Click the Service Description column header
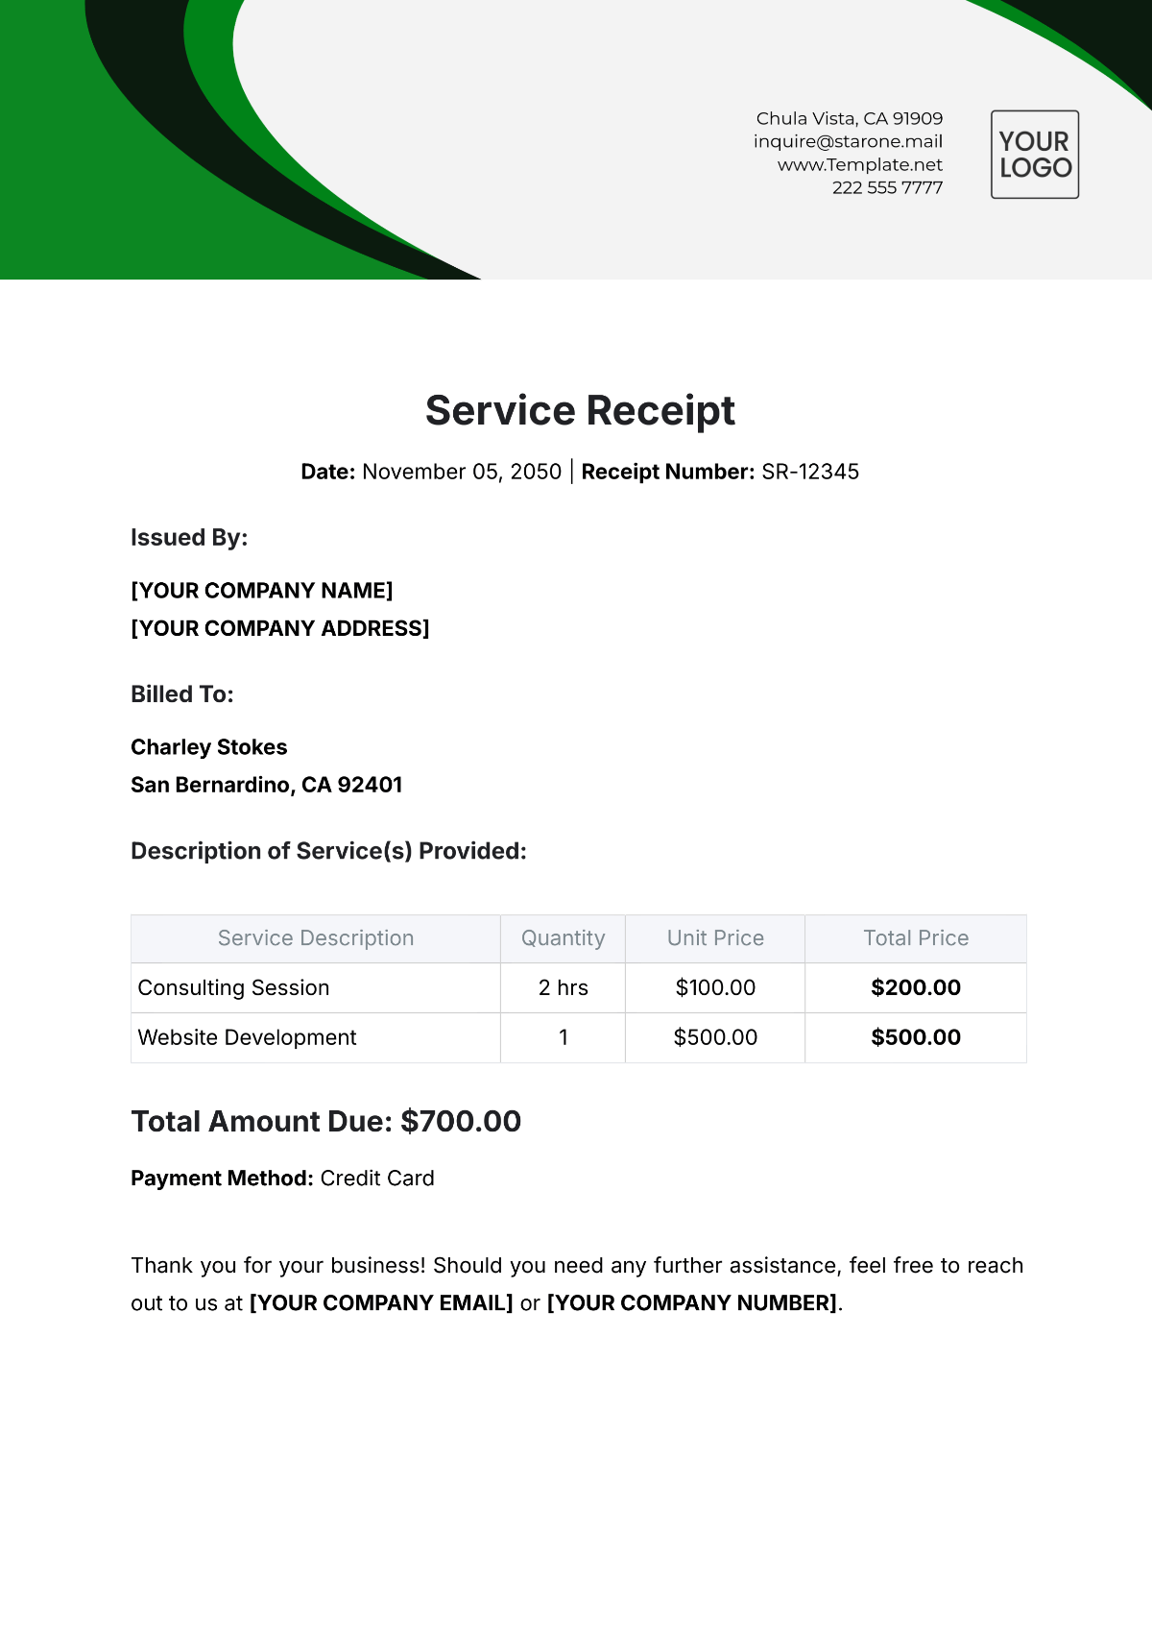 316,938
